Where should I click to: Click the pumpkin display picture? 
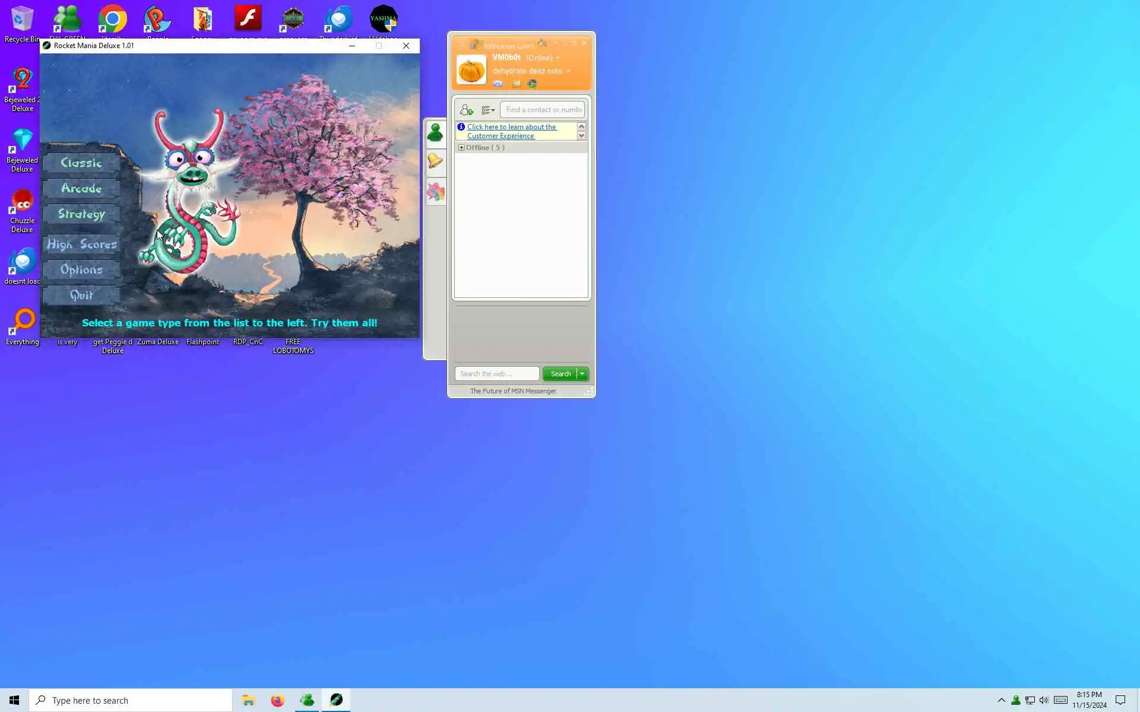coord(471,70)
